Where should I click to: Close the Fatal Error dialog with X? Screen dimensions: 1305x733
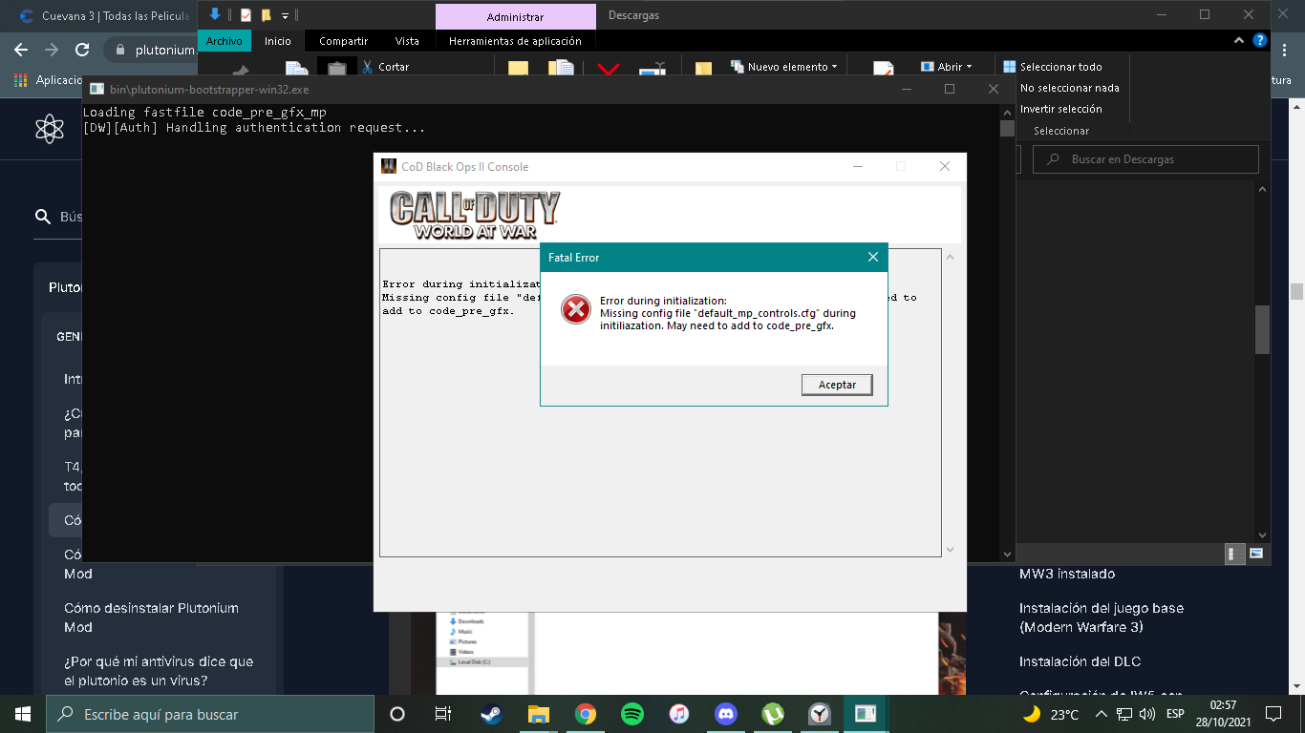click(x=872, y=258)
